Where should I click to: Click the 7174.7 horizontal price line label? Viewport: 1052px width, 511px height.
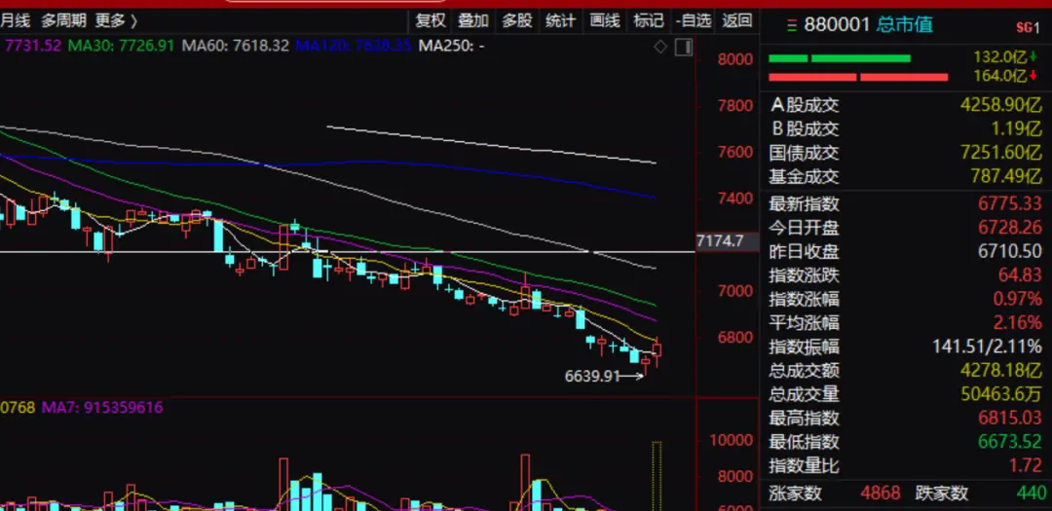(x=721, y=241)
